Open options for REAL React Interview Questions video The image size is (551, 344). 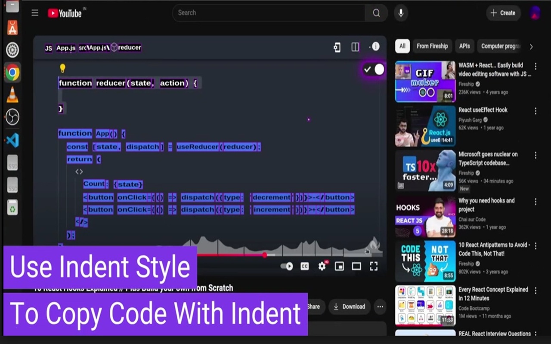tap(536, 334)
